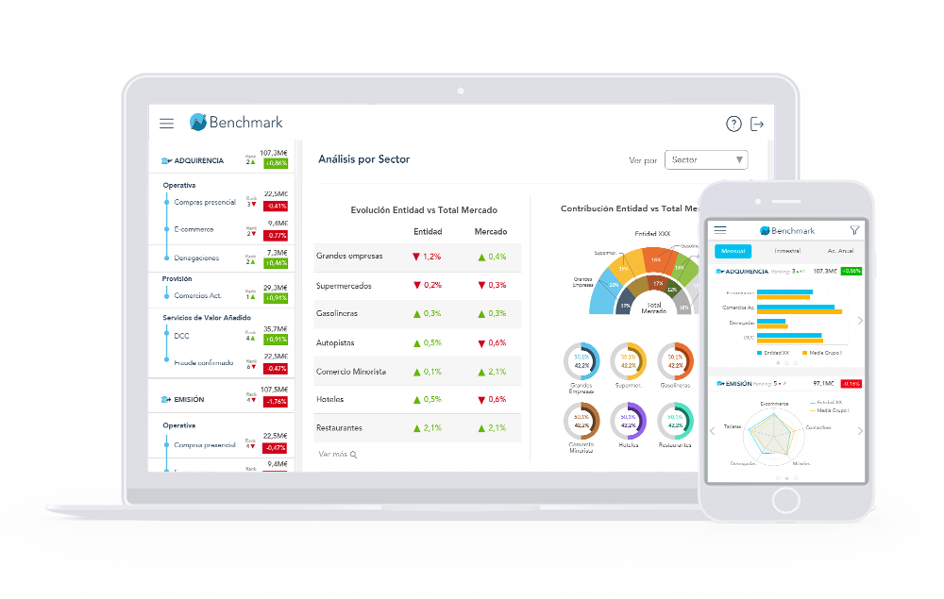Open E-commerce item in sidebar

pos(194,229)
